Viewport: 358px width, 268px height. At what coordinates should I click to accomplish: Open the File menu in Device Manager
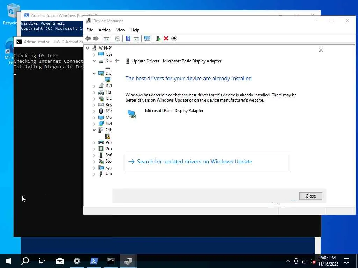pyautogui.click(x=90, y=30)
